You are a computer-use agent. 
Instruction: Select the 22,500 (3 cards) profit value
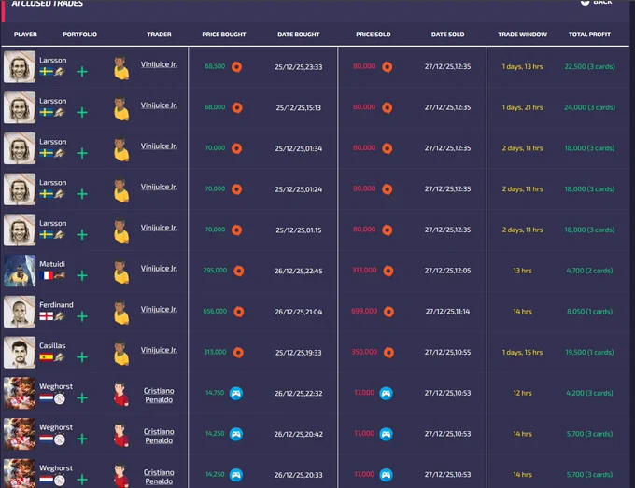(x=589, y=67)
